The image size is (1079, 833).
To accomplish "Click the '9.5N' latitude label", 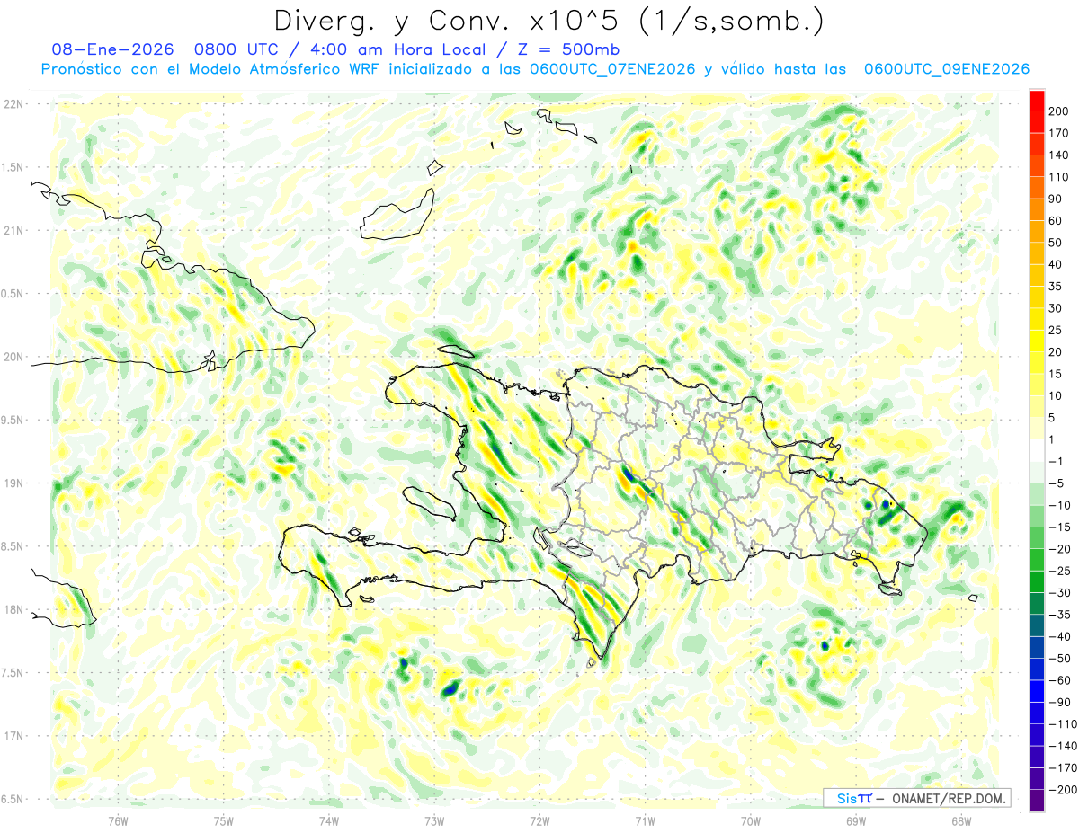I will (x=13, y=420).
